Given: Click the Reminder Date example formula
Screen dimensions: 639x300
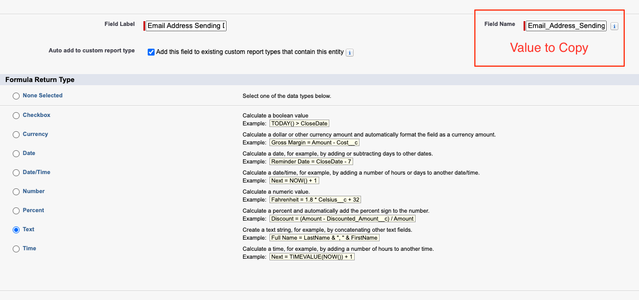Looking at the screenshot, I should [311, 161].
